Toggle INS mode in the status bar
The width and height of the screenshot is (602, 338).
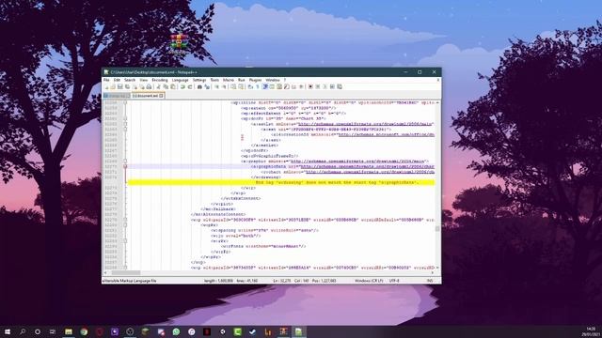430,281
